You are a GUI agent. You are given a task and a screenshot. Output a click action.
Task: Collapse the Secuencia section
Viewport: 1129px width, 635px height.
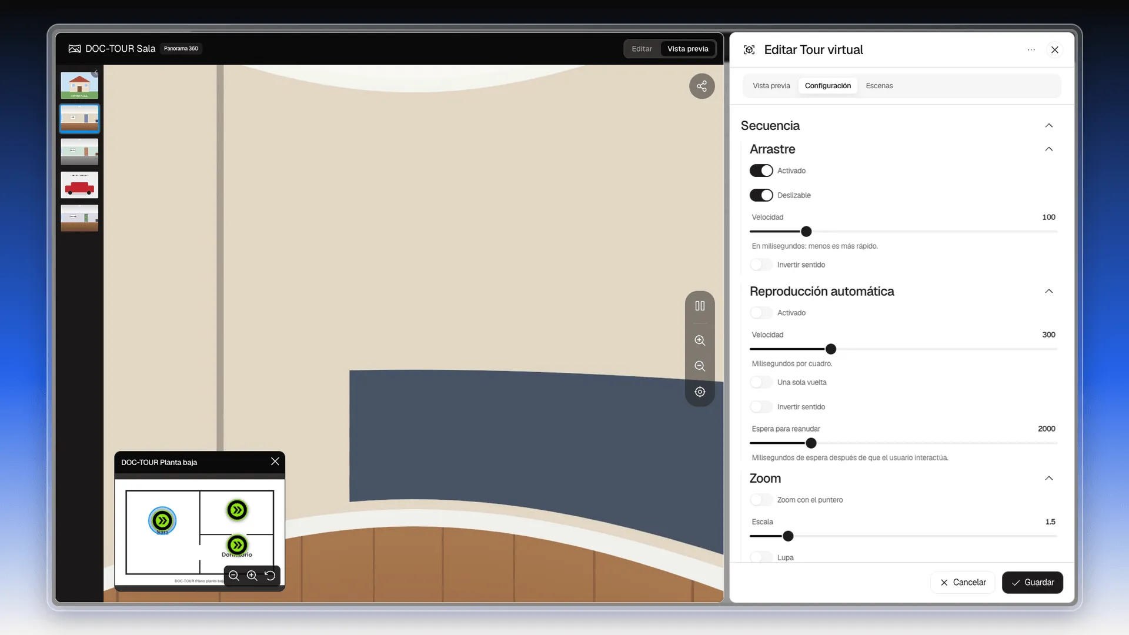point(1049,126)
